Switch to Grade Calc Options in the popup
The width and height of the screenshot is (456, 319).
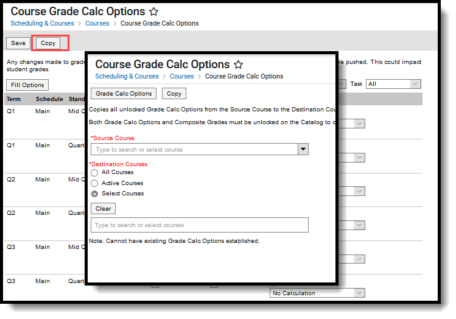click(124, 94)
